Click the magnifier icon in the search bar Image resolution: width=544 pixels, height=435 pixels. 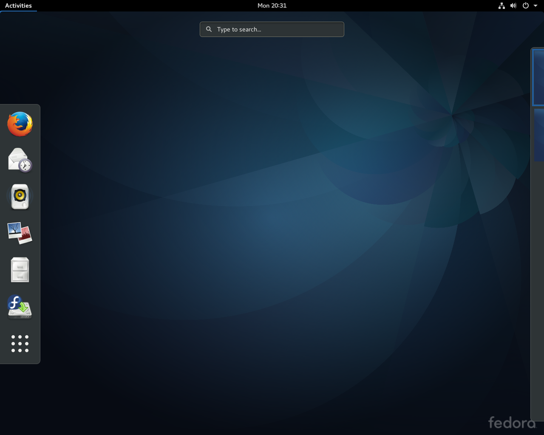[209, 29]
